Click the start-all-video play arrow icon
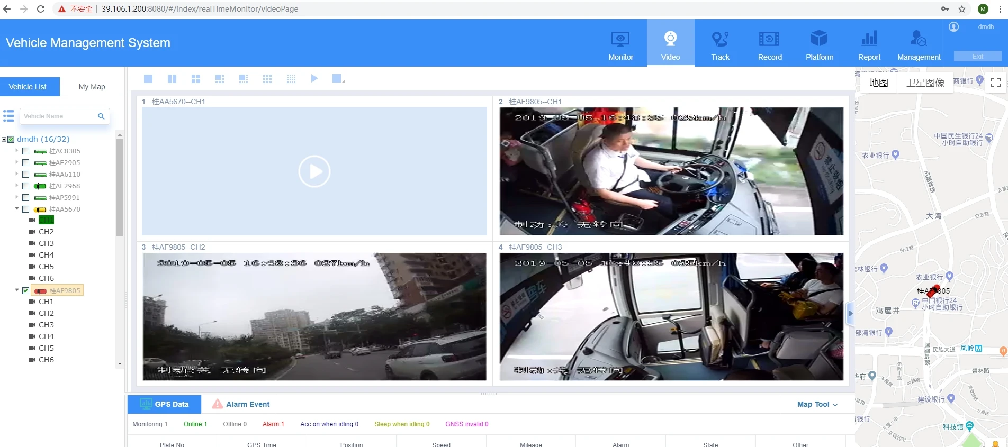The height and width of the screenshot is (447, 1008). (314, 78)
